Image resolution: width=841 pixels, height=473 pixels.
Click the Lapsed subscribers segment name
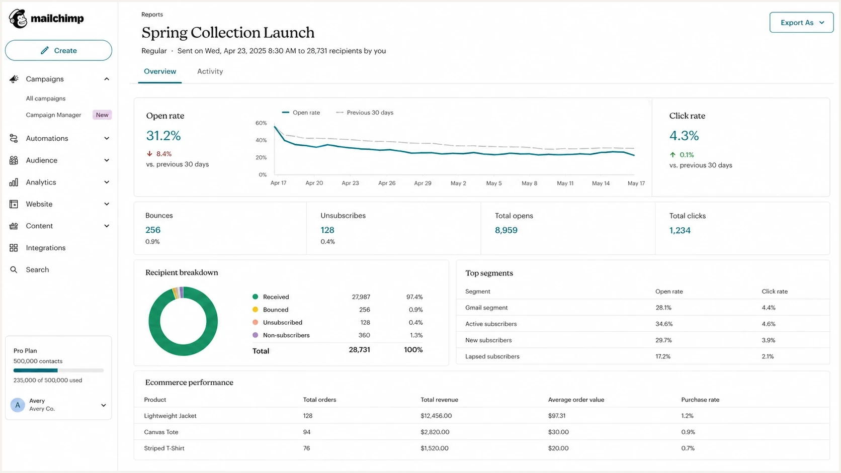[x=492, y=356]
